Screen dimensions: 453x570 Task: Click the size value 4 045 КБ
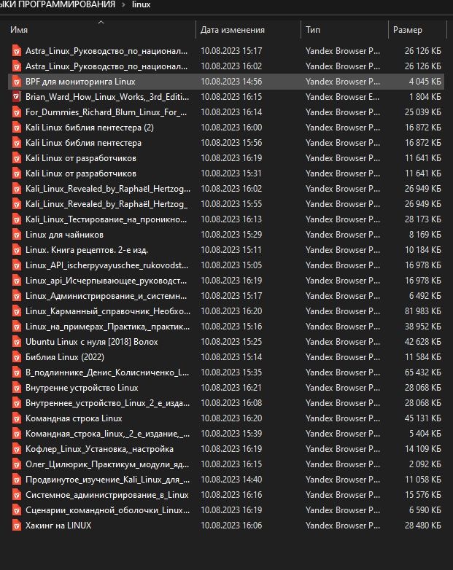425,82
